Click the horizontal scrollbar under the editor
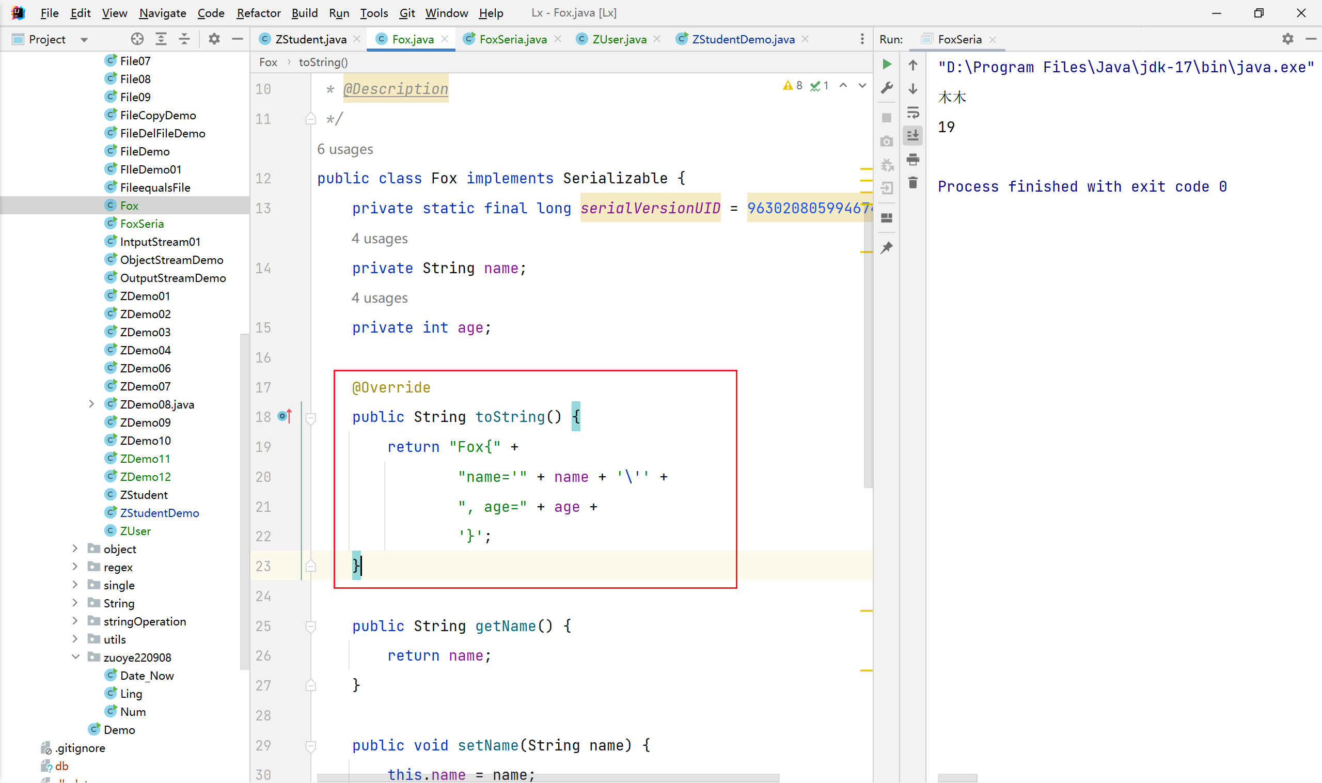The image size is (1322, 783). click(547, 778)
